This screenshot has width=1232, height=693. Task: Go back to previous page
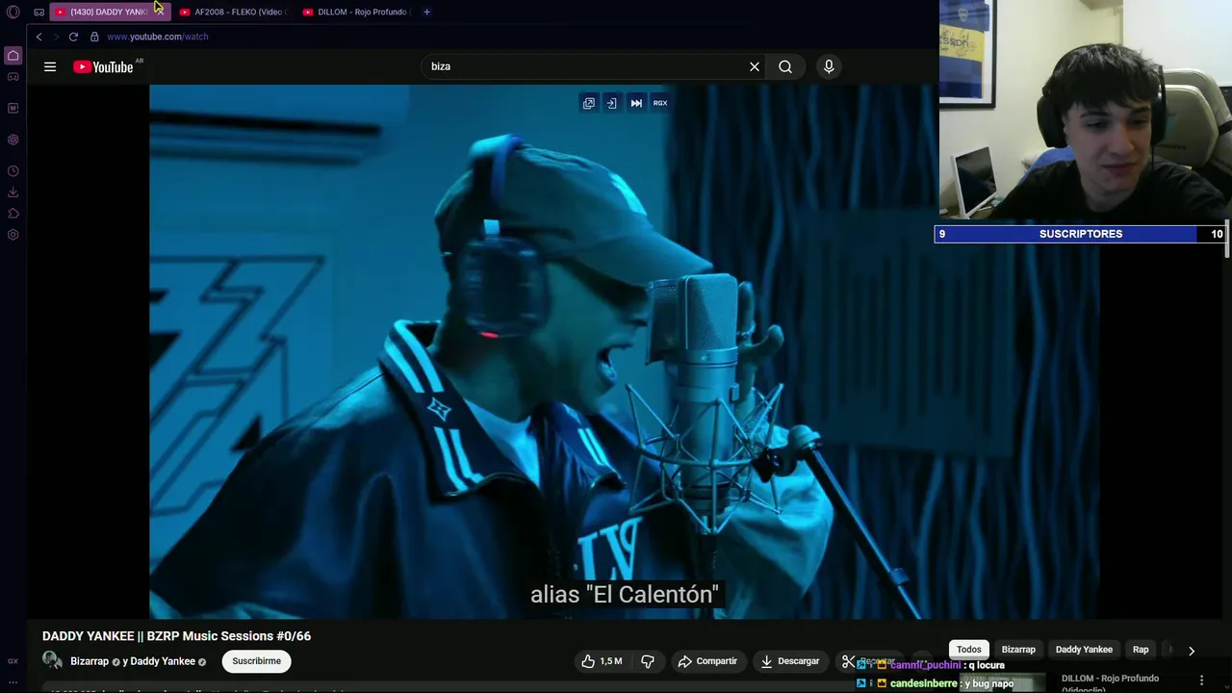pos(38,37)
